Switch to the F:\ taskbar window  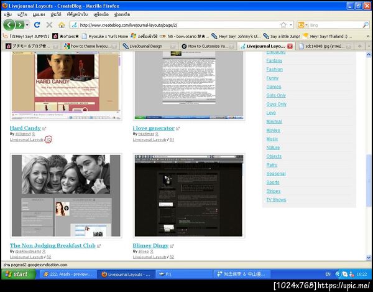point(184,275)
